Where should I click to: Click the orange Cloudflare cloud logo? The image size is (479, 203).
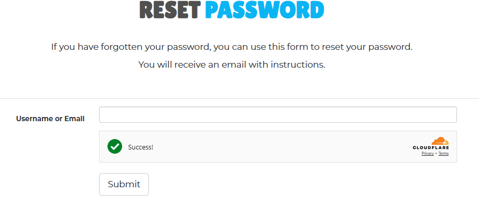click(x=440, y=141)
